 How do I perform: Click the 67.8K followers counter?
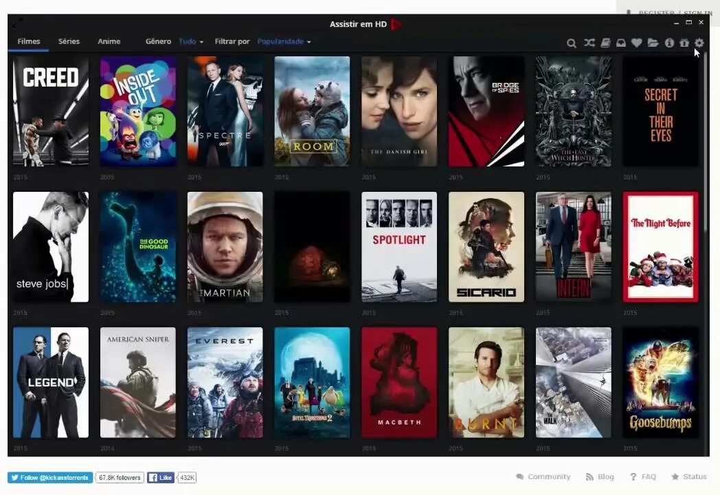tap(120, 478)
